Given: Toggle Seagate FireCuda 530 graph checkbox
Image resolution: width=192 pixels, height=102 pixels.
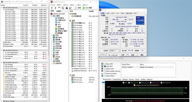Looking at the screenshot, I should click(135, 85).
